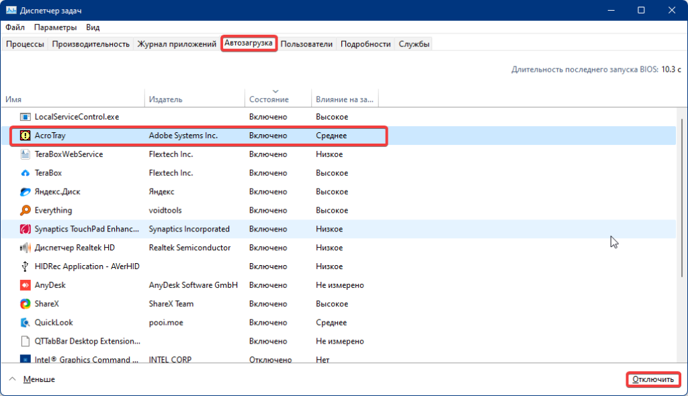Screen dimensions: 688x396
Task: Open the Журнал приложений tab
Action: tap(177, 44)
